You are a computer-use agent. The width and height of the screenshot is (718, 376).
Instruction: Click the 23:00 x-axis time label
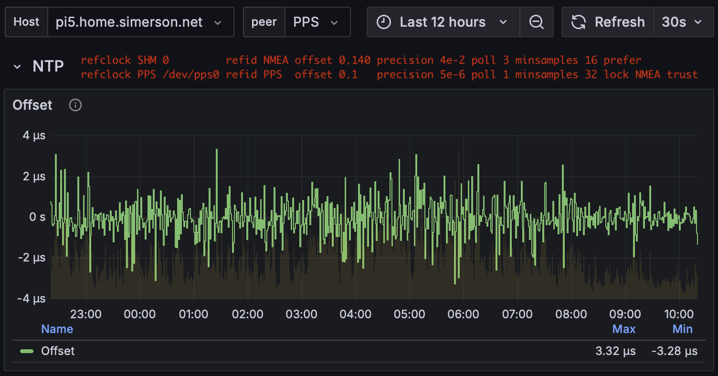86,314
